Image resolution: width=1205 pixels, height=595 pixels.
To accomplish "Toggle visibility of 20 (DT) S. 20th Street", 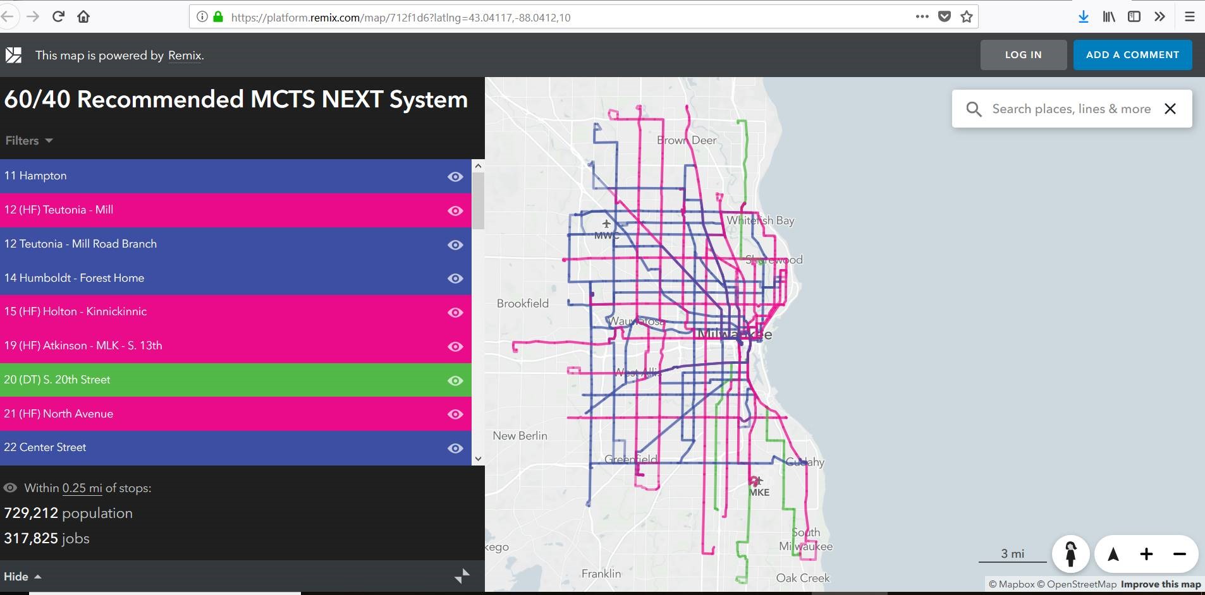I will coord(455,380).
